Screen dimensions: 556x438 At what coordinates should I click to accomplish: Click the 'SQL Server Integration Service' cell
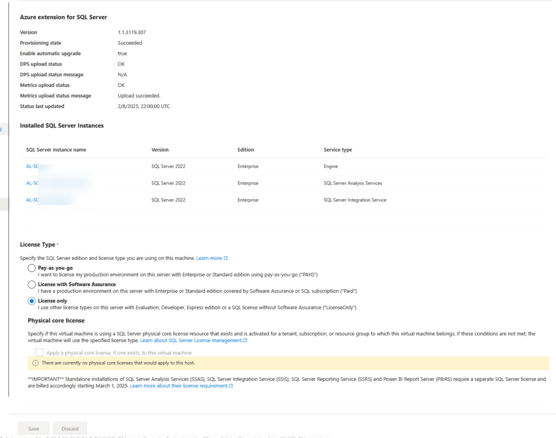(x=355, y=200)
